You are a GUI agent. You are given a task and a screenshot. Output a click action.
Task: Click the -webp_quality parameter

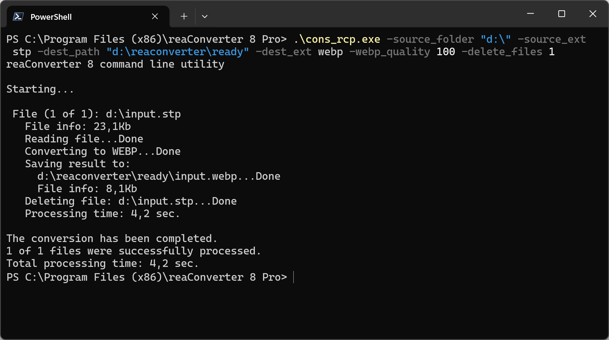pos(390,52)
